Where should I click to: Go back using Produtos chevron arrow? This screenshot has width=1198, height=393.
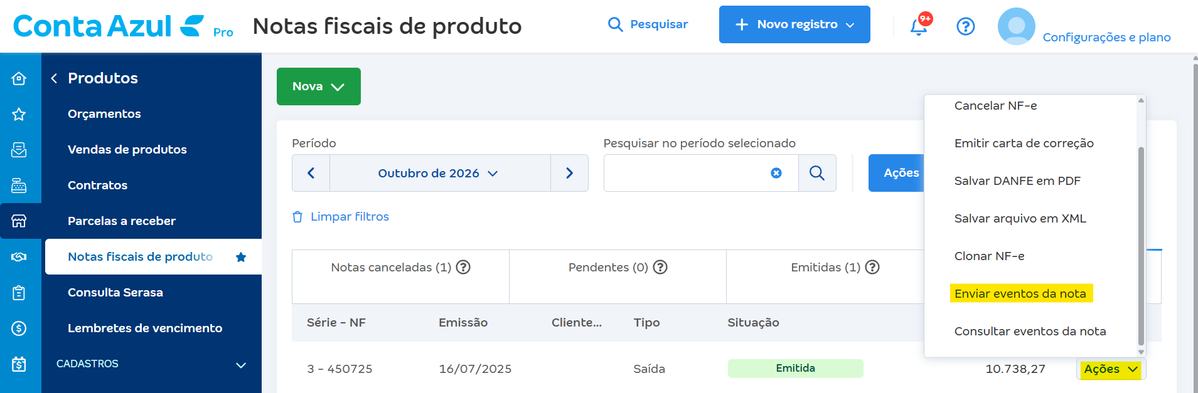coord(54,78)
